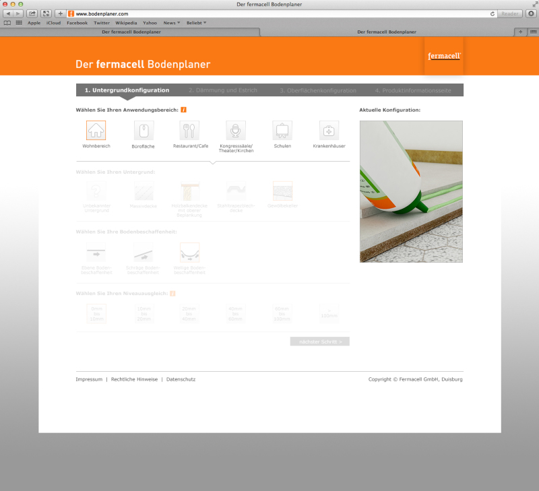Select the Krankenhäuser first-aid icon
This screenshot has height=491, width=539.
[x=329, y=130]
